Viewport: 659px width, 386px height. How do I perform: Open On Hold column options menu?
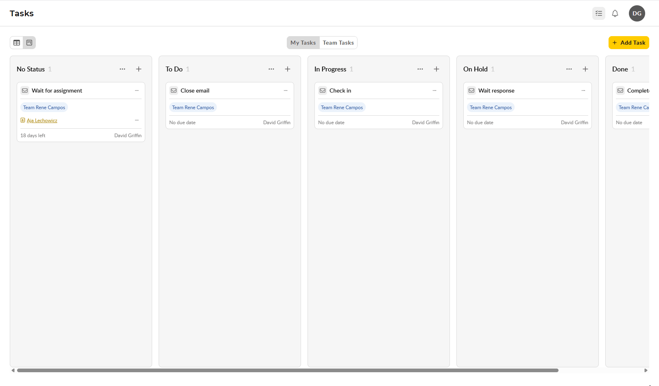(569, 69)
